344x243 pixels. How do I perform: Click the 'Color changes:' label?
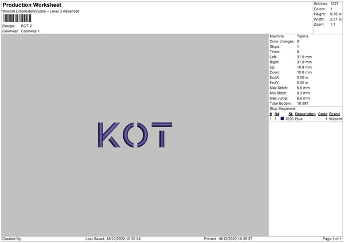tap(282, 41)
